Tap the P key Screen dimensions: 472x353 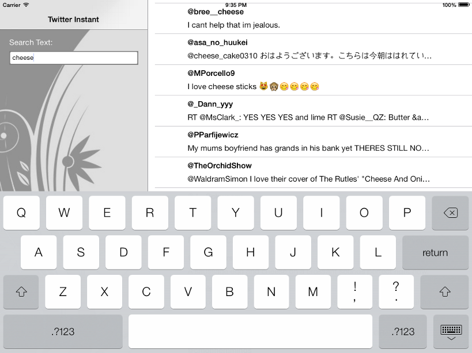(407, 213)
